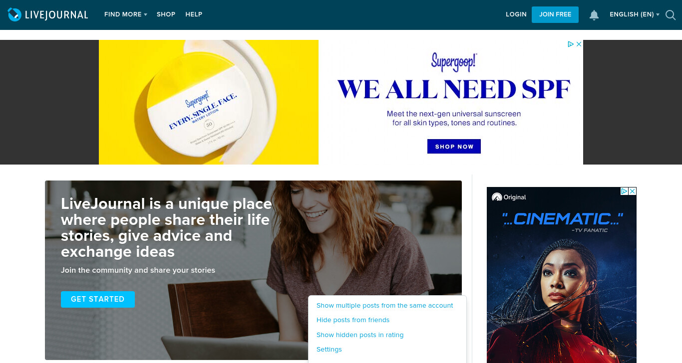Screen dimensions: 682x363
Task: Open the Shop menu item
Action: coord(166,14)
